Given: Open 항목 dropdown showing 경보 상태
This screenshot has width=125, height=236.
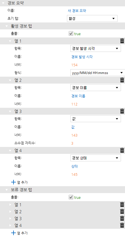Looking at the screenshot, I should [96, 158].
